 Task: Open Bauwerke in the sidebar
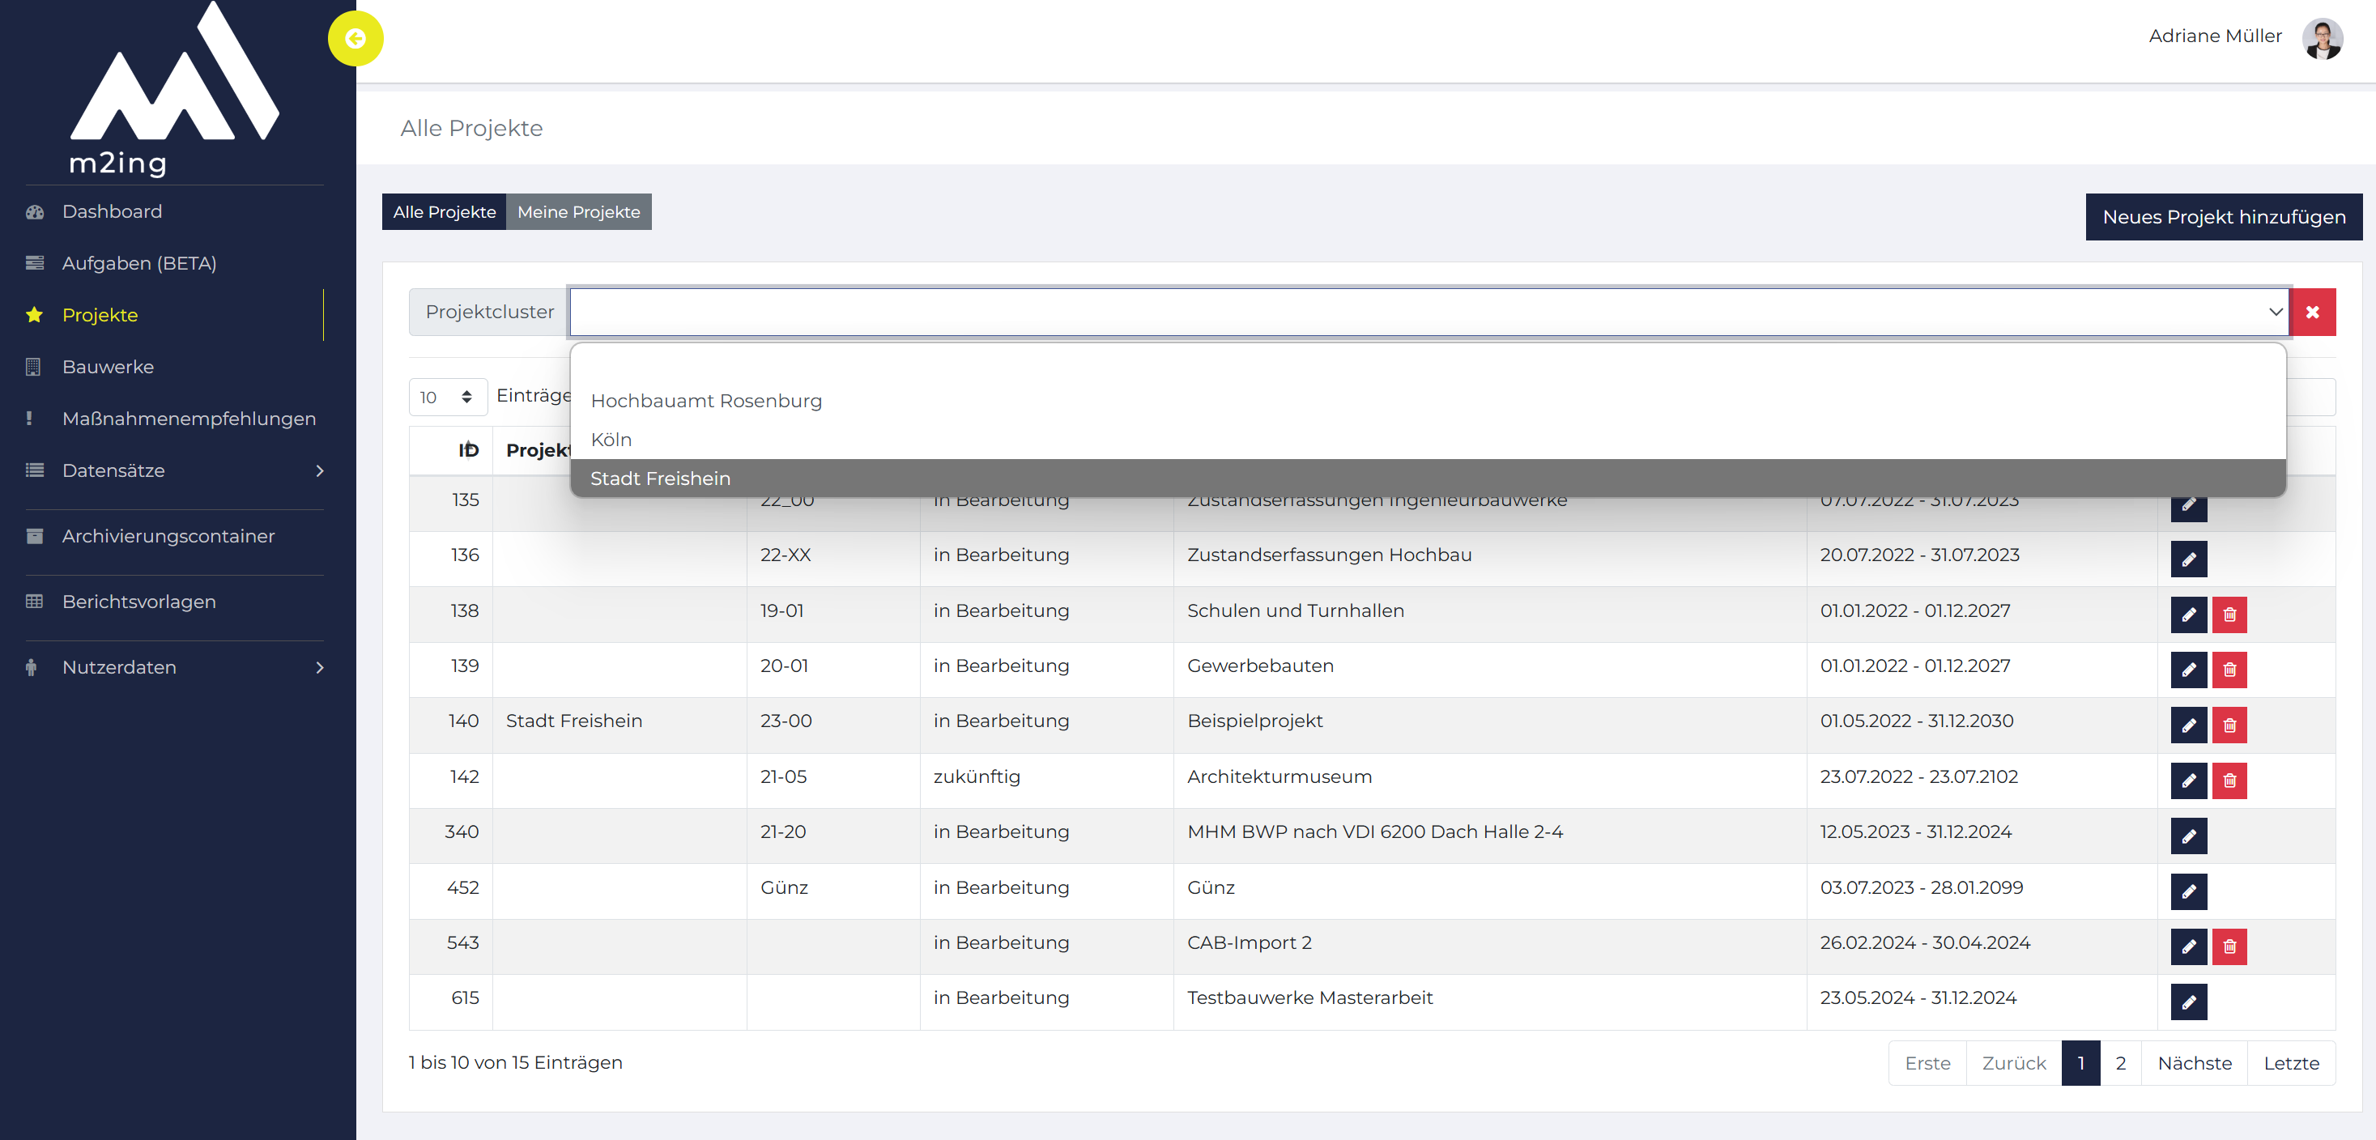[108, 367]
